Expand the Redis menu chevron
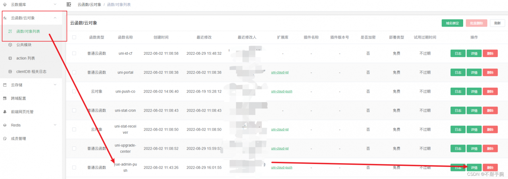508x179 pixels. [55, 125]
